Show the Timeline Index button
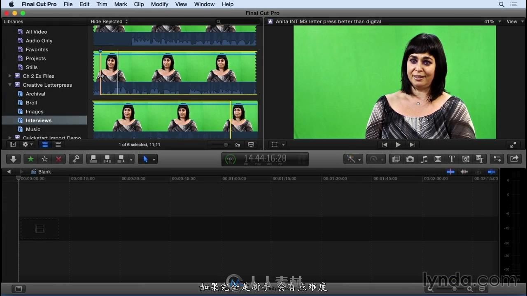The height and width of the screenshot is (296, 527). pyautogui.click(x=18, y=289)
